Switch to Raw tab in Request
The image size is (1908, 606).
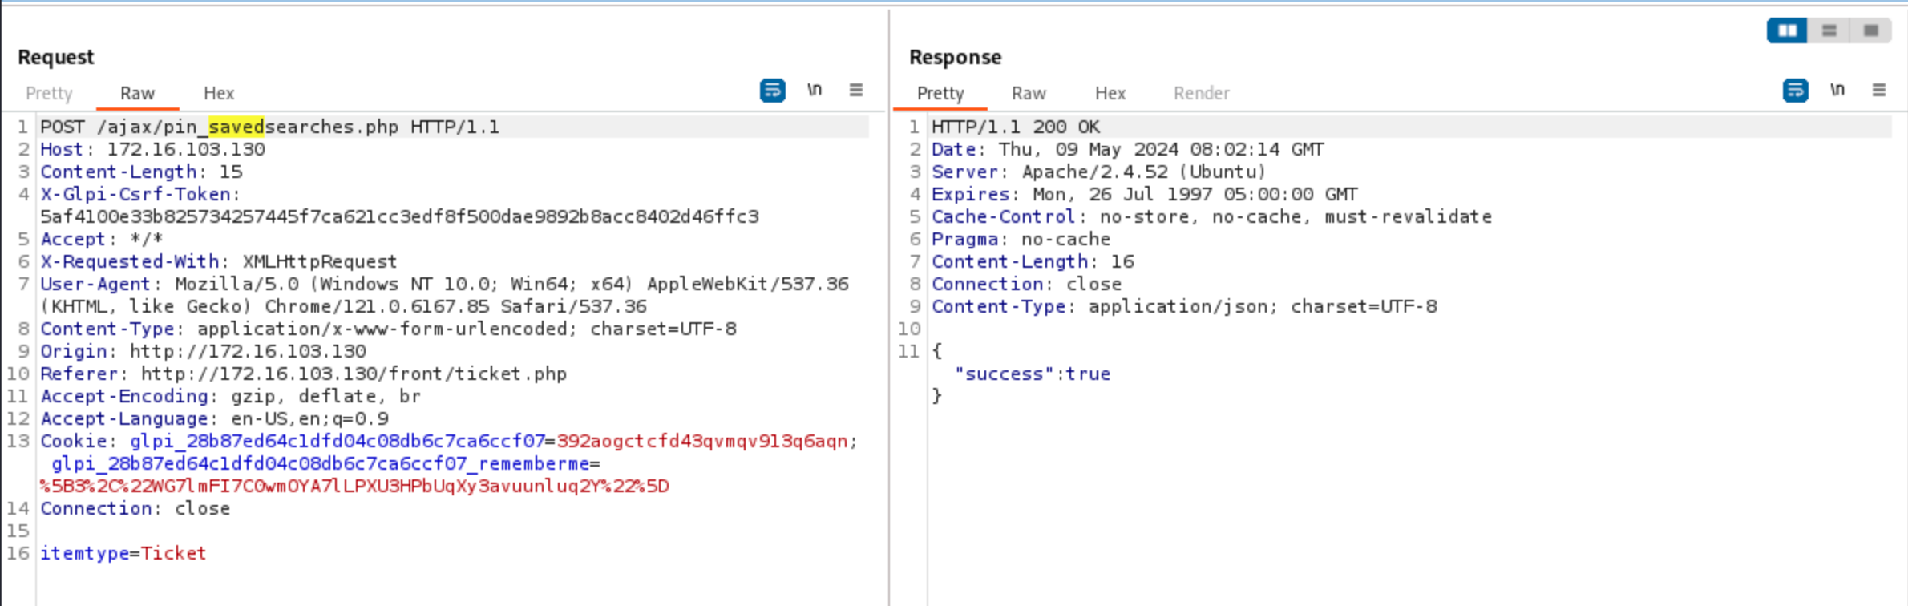tap(137, 93)
